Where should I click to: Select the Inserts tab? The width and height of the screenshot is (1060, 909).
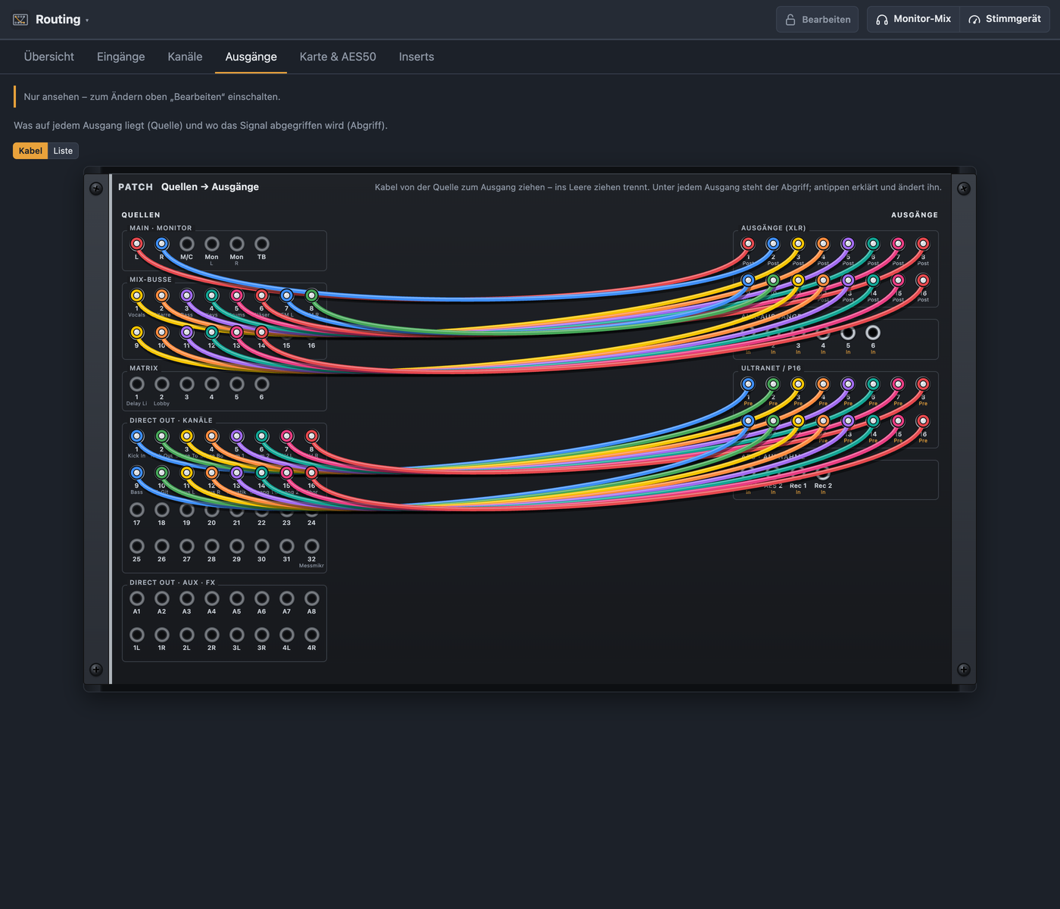pos(416,57)
